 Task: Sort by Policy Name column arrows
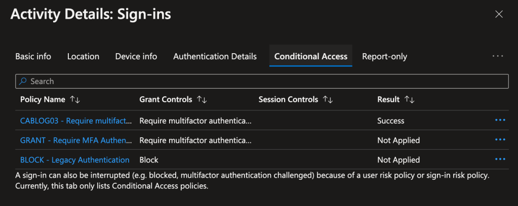[x=75, y=100]
